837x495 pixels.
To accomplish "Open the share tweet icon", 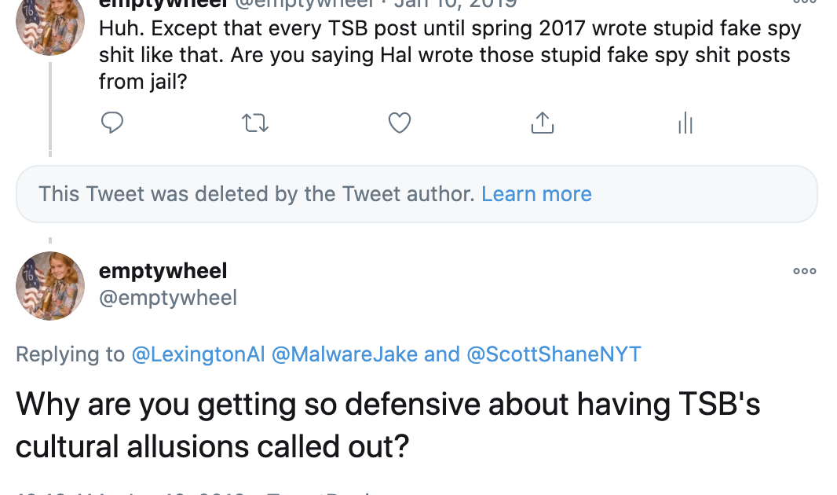I will tap(543, 123).
